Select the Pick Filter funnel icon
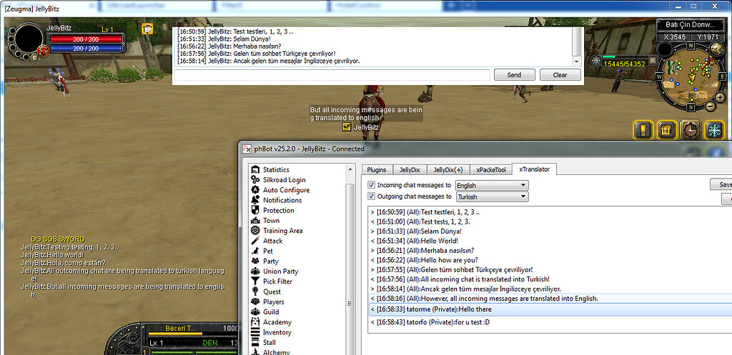Viewport: 732px width, 355px height. click(x=255, y=281)
